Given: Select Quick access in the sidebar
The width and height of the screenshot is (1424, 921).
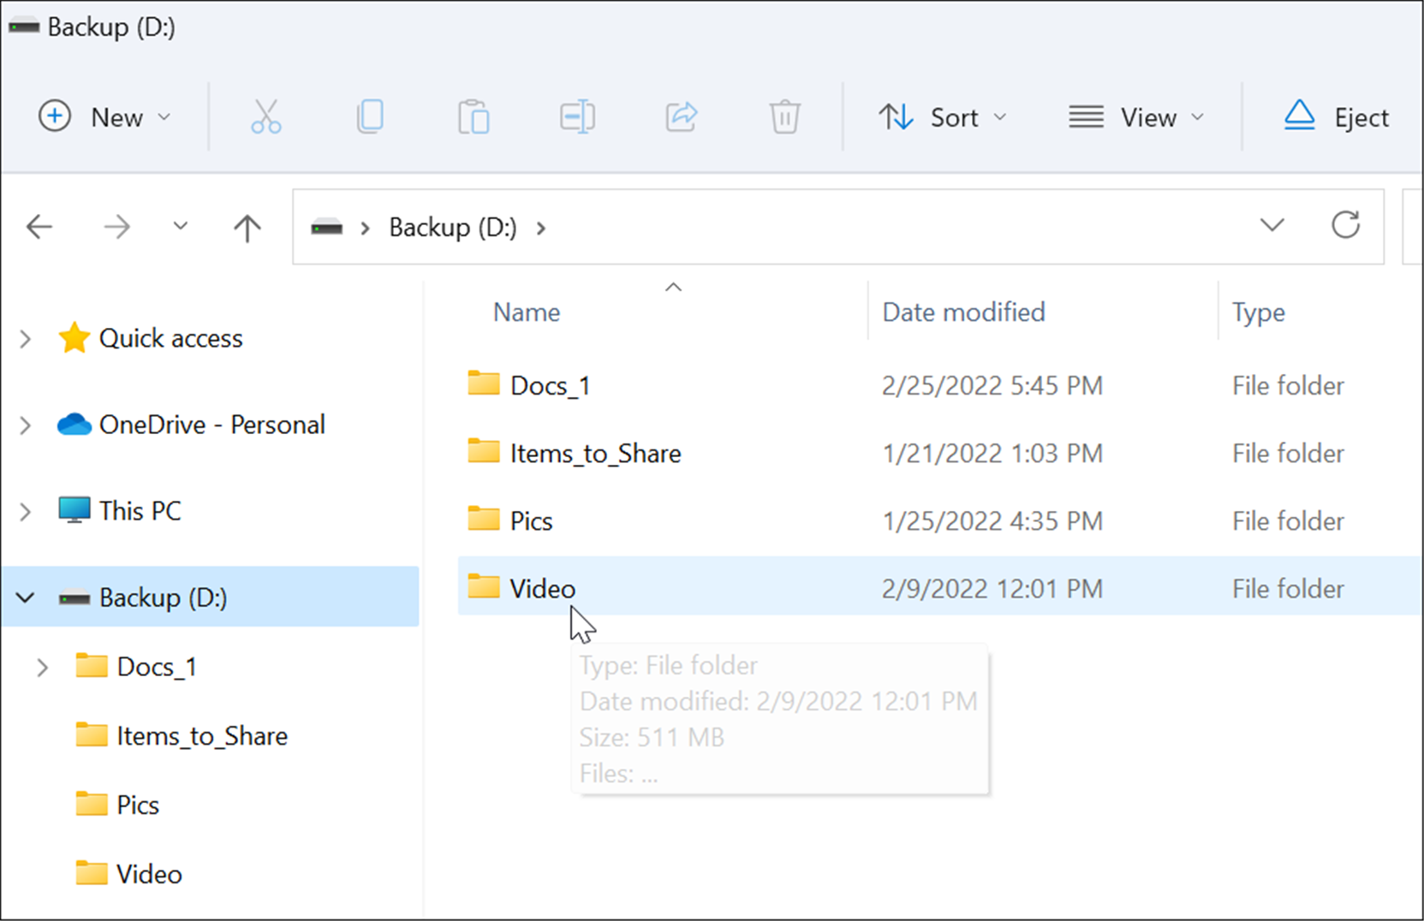Looking at the screenshot, I should pyautogui.click(x=170, y=338).
